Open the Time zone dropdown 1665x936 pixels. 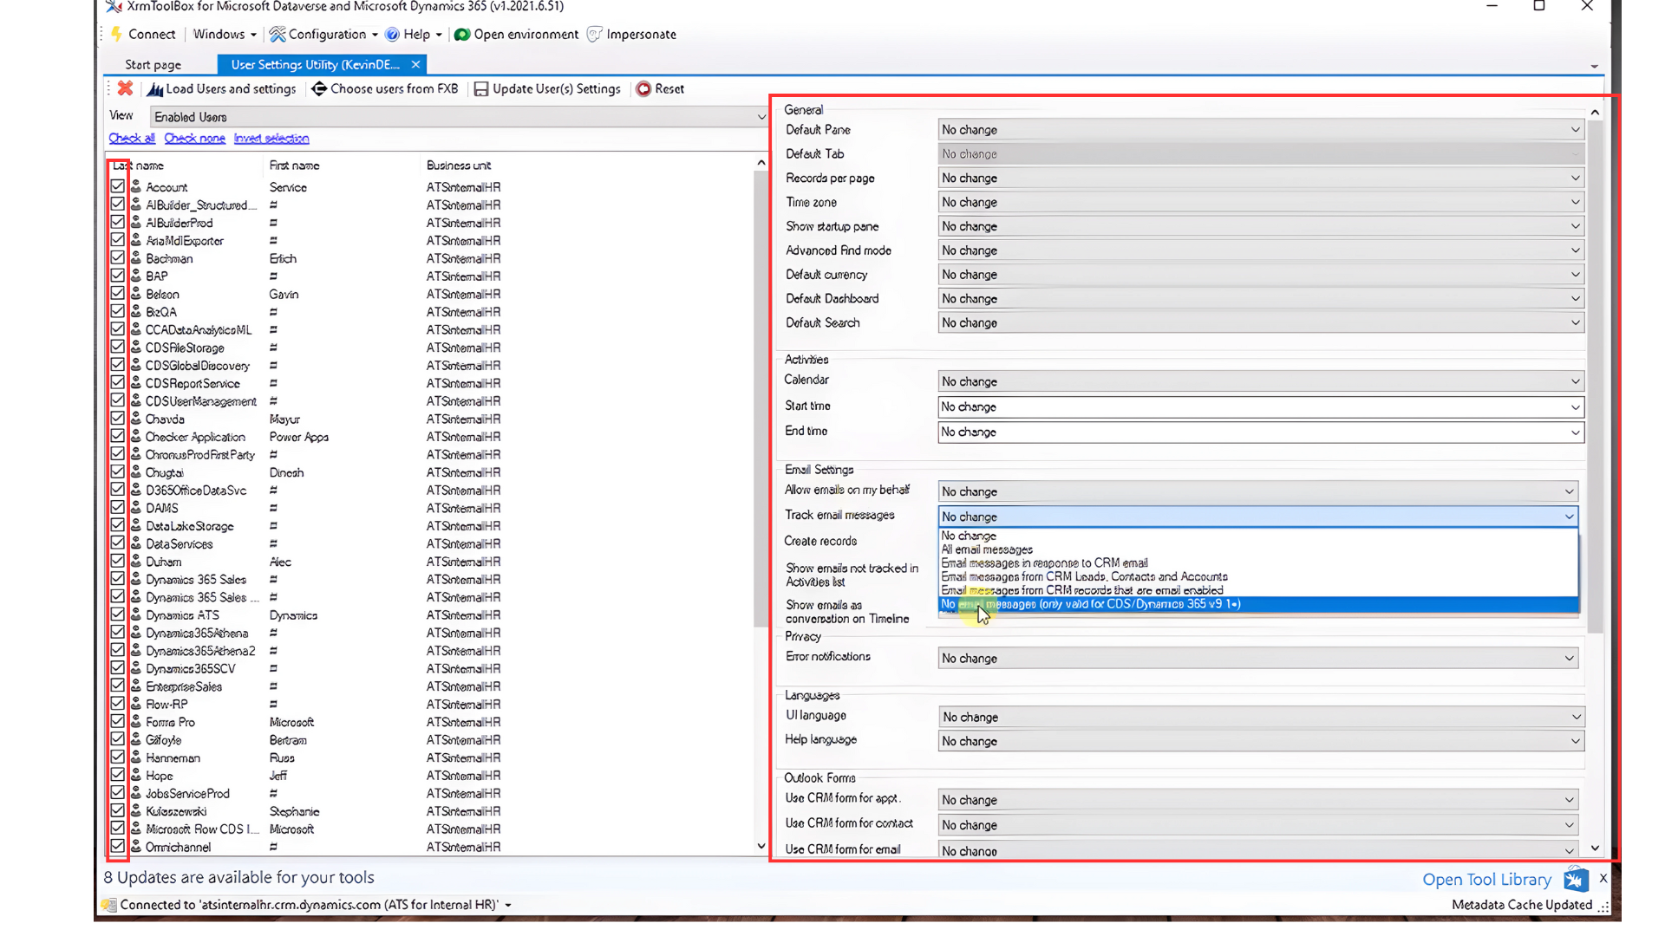click(x=1261, y=202)
